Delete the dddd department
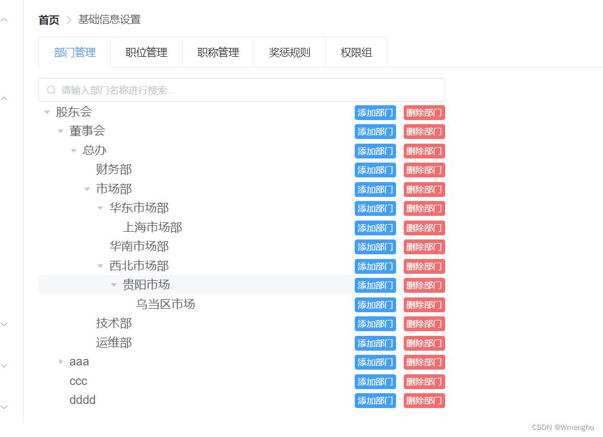 point(424,400)
